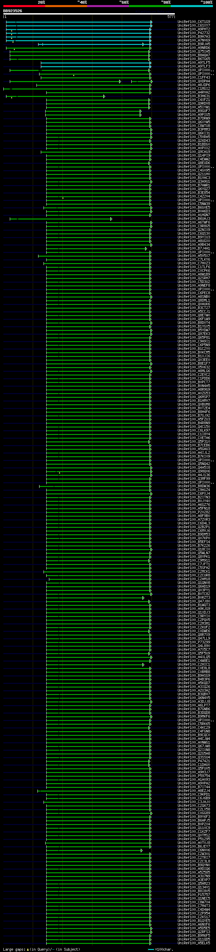Select the UniRef100_C4XFZ1 label
Viewport: 216px width, 952px height.
[x=194, y=100]
